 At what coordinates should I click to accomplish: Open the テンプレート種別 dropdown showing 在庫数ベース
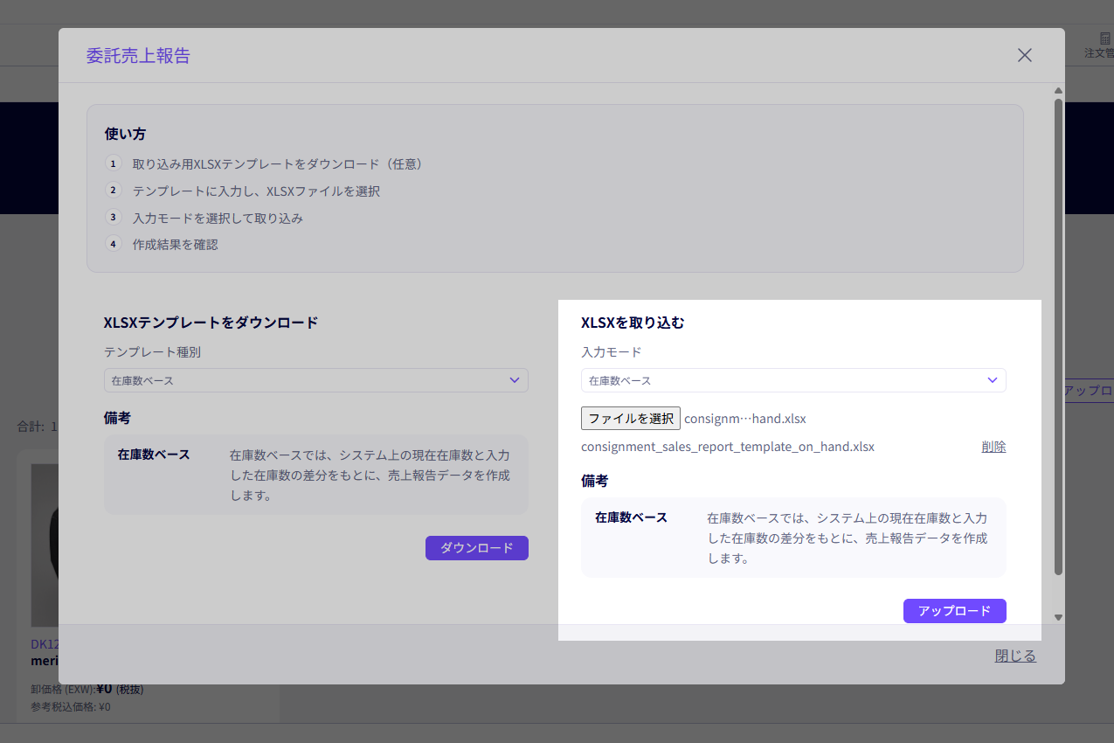(x=315, y=380)
